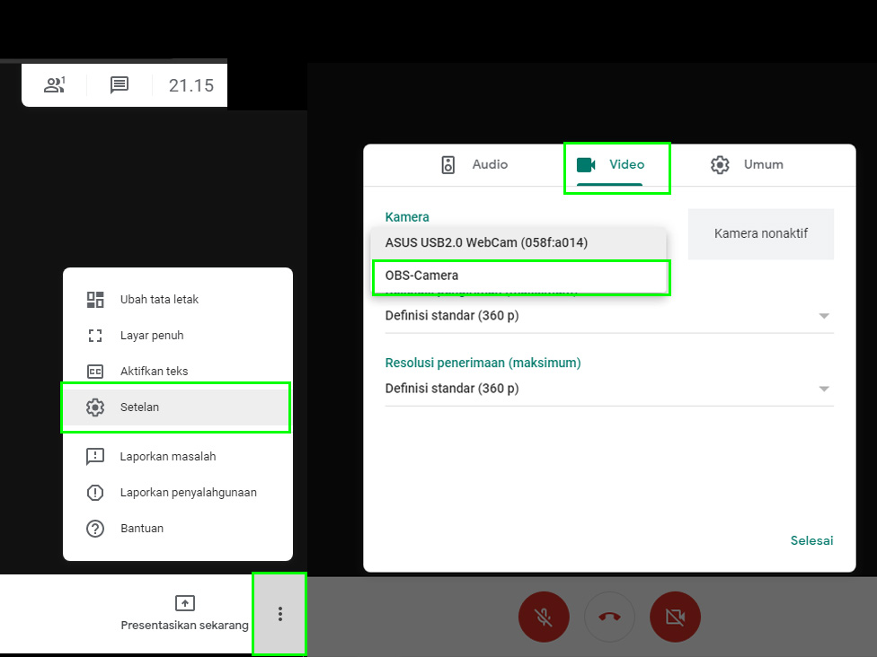
Task: Open the three-dot more options menu
Action: 279,614
